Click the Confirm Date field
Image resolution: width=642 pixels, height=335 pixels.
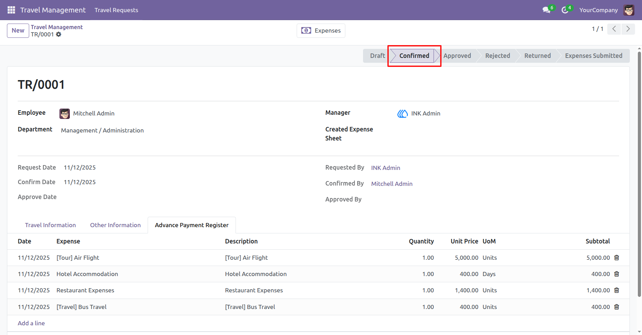pyautogui.click(x=80, y=182)
